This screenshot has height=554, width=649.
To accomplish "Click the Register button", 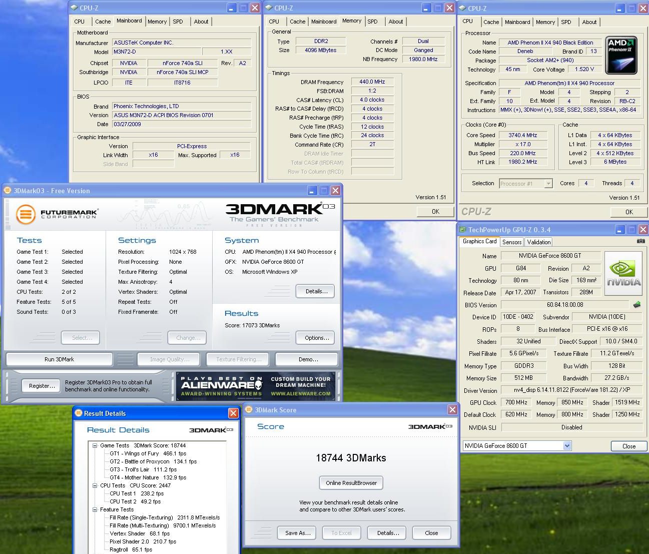I will pos(42,386).
